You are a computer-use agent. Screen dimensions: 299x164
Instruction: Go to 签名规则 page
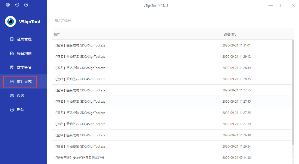click(23, 53)
